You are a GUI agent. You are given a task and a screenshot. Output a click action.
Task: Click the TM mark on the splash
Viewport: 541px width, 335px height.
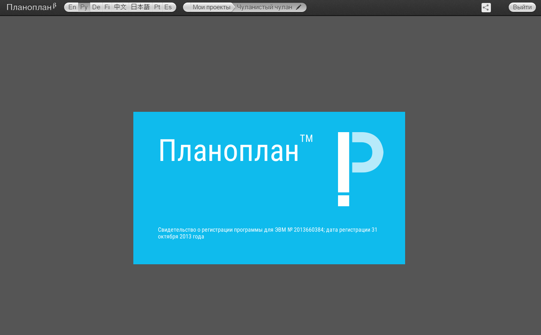[306, 138]
